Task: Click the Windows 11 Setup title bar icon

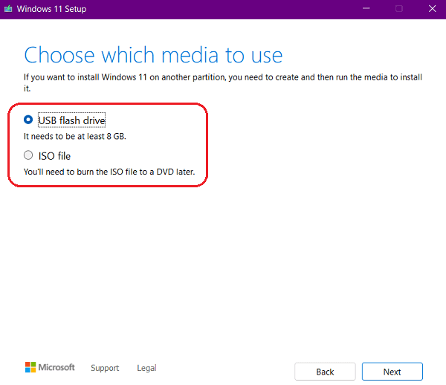Action: tap(8, 9)
